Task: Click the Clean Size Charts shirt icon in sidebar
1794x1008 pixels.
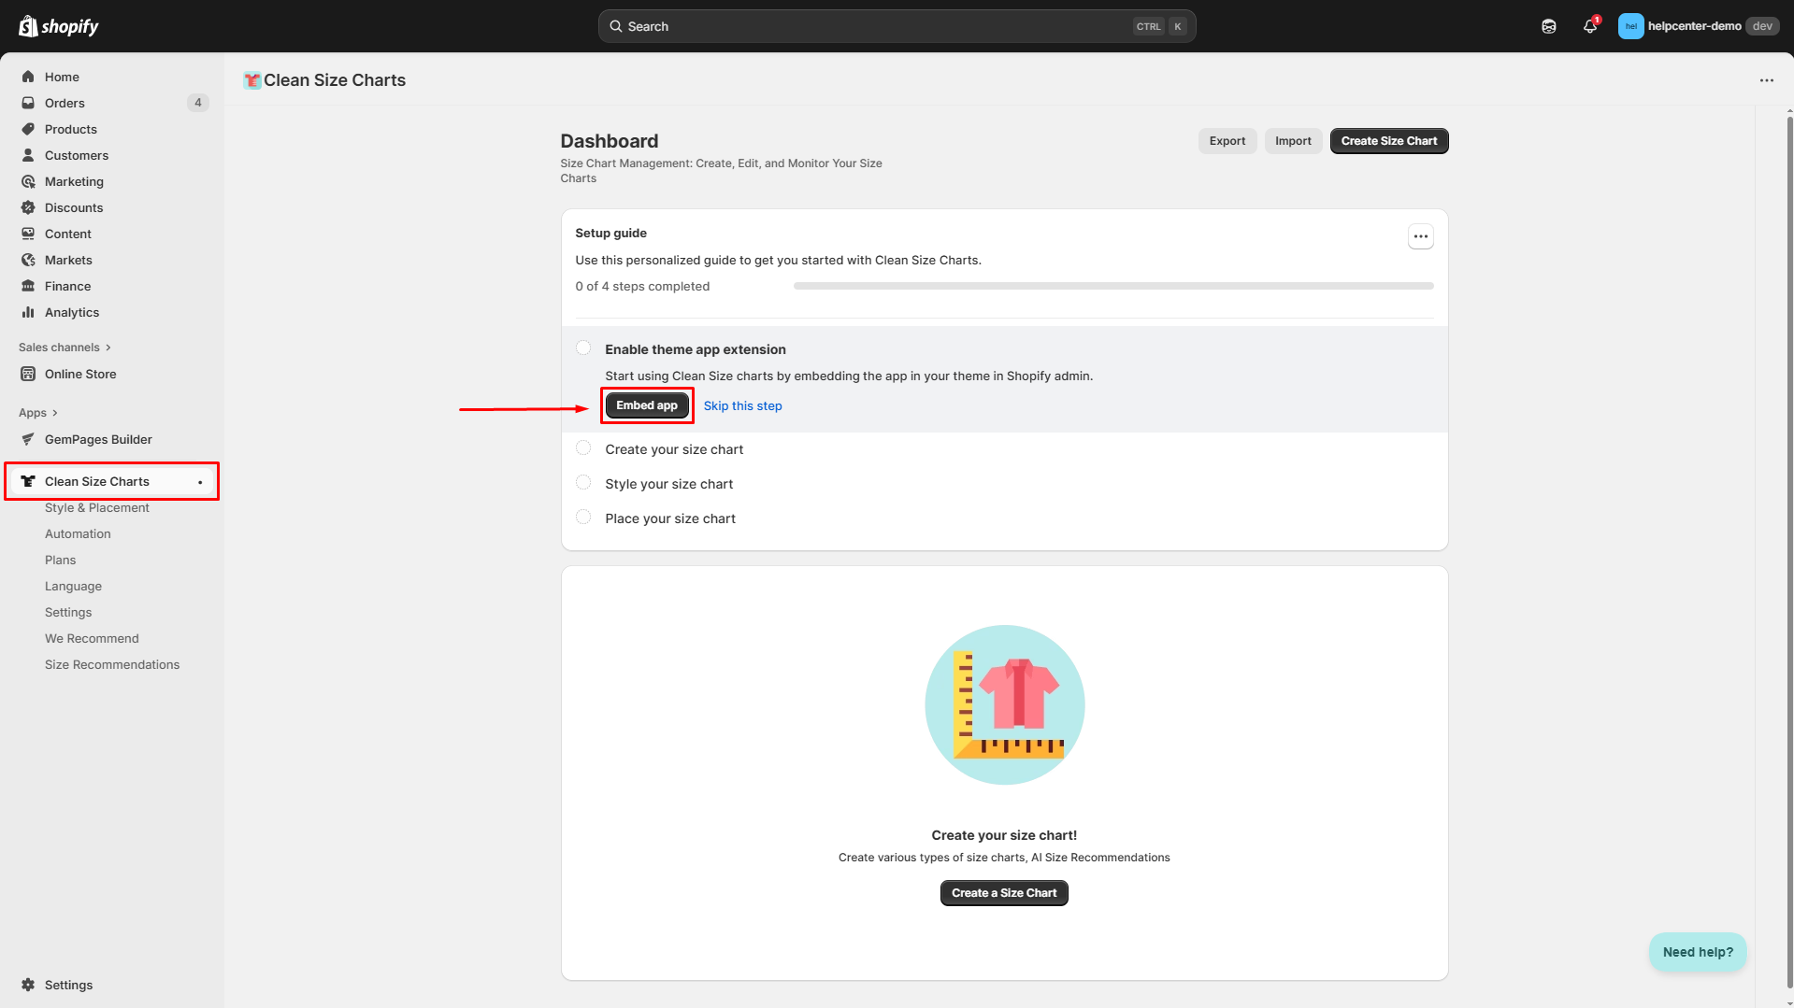Action: pyautogui.click(x=28, y=481)
